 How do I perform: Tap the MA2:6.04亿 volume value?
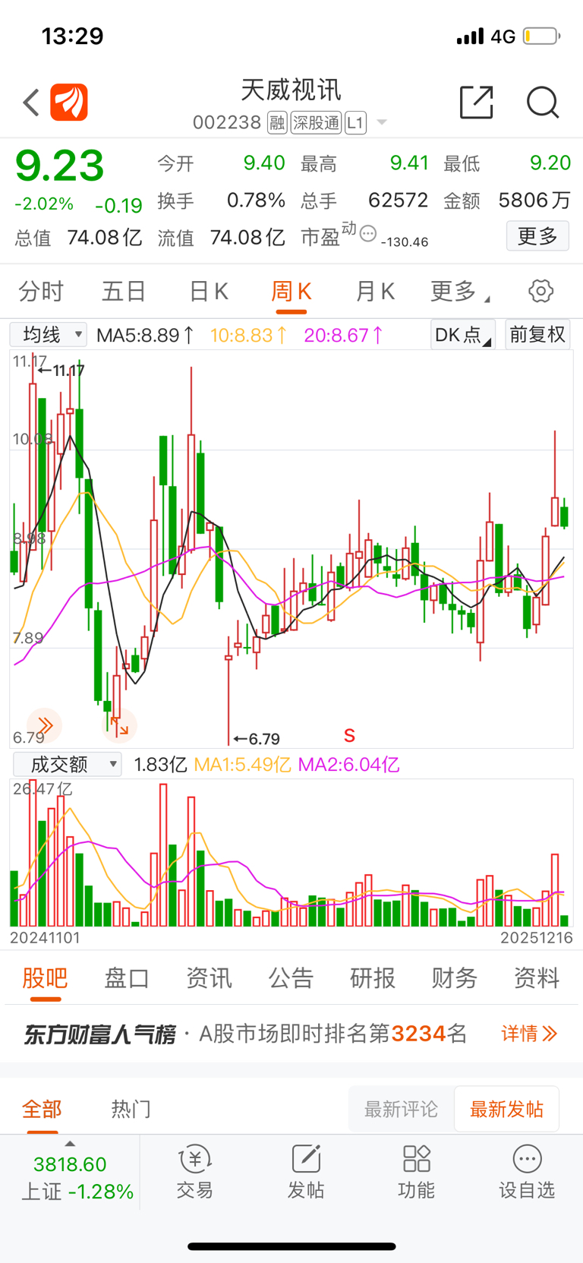coord(348,765)
